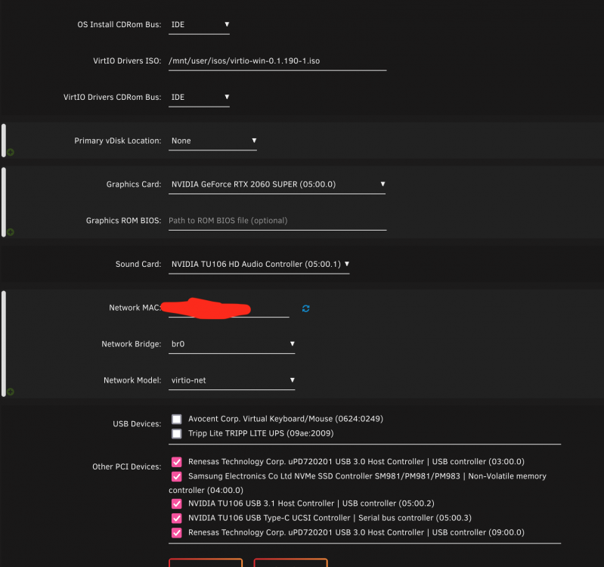Image resolution: width=604 pixels, height=567 pixels.
Task: Open the Graphics Card selection dropdown
Action: click(277, 184)
